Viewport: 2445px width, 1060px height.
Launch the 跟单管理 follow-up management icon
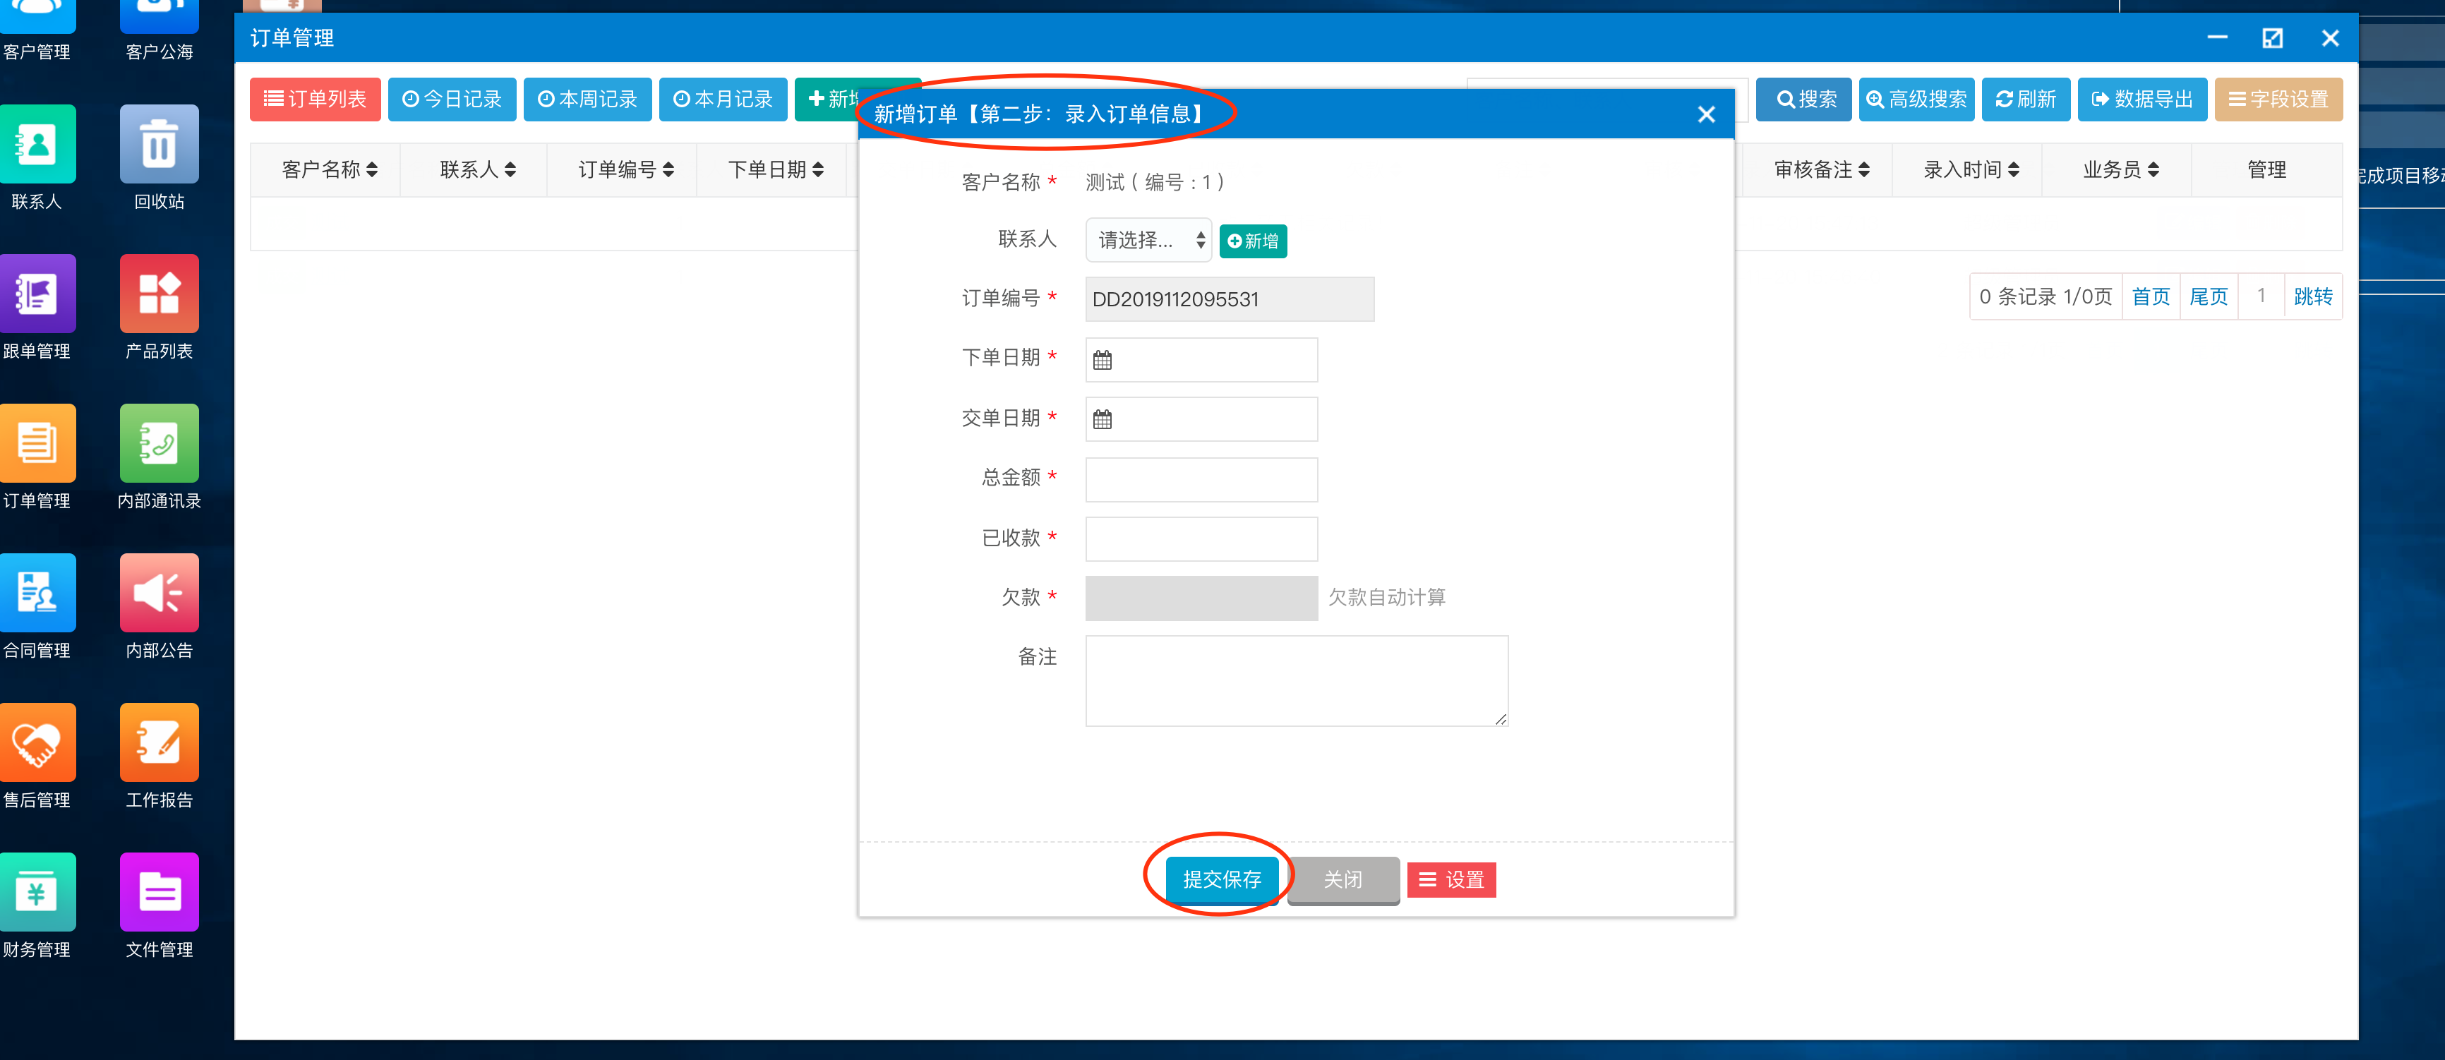36,294
